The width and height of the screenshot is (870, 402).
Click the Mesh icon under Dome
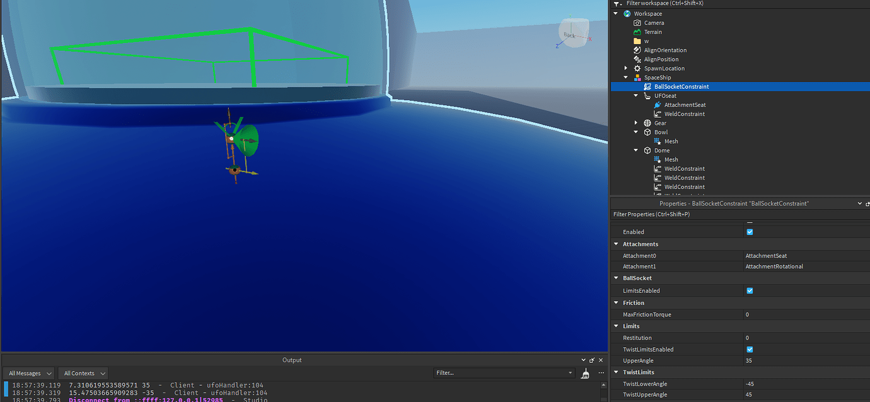[x=657, y=159]
